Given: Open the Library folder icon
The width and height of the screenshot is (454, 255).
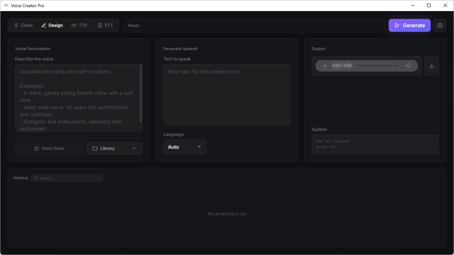Looking at the screenshot, I should [95, 148].
